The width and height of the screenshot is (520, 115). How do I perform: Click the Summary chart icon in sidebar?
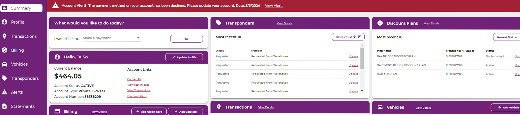pos(5,8)
